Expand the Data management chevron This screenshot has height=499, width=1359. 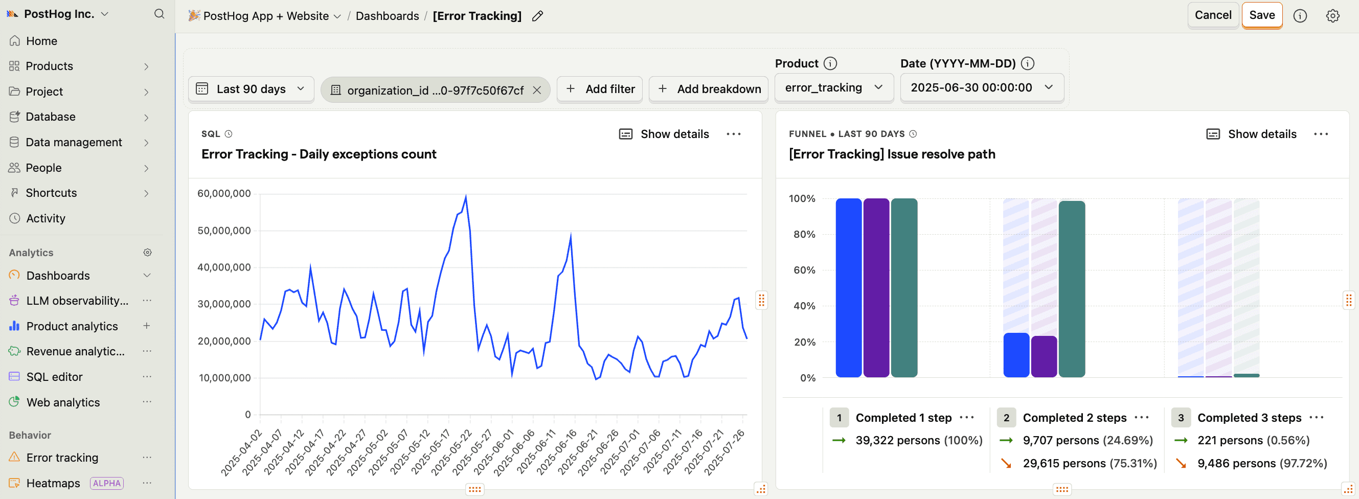tap(147, 143)
